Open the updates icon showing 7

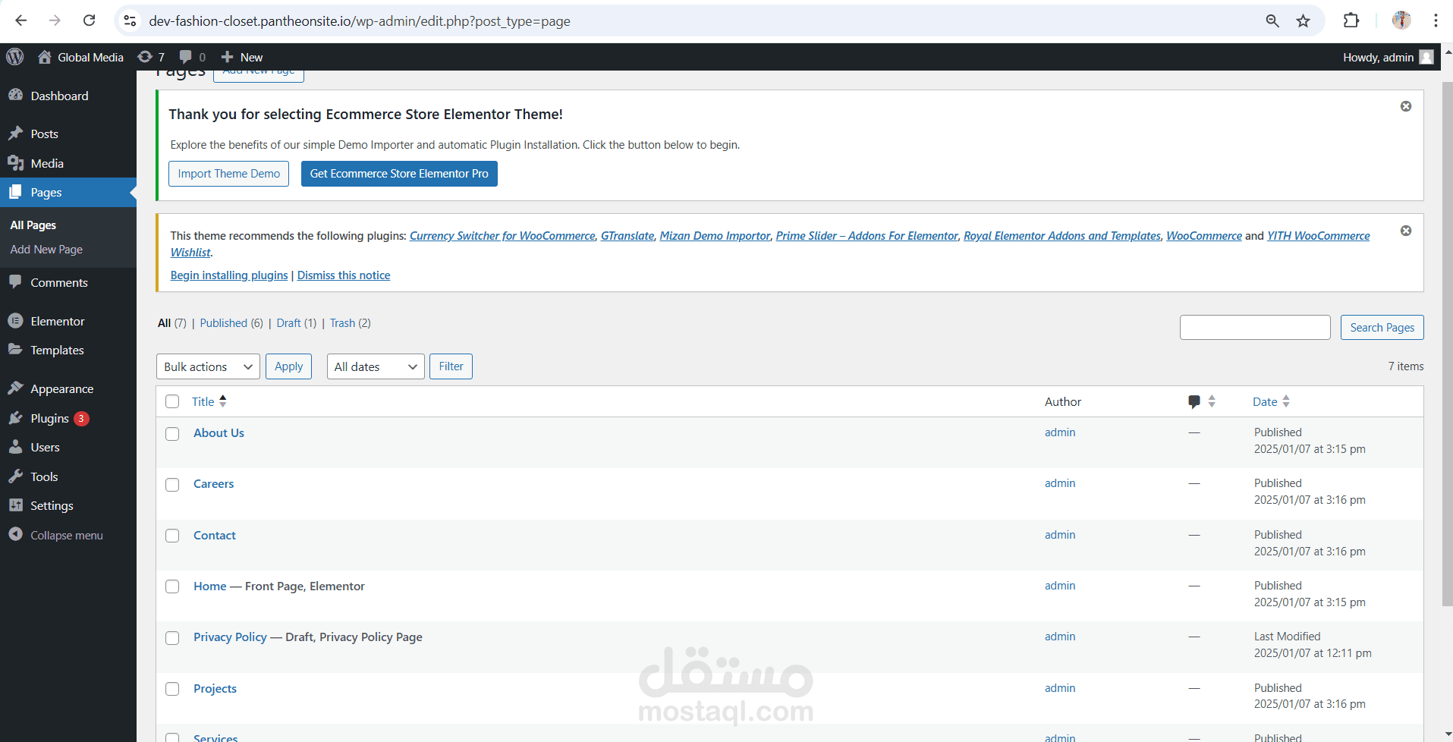coord(145,57)
